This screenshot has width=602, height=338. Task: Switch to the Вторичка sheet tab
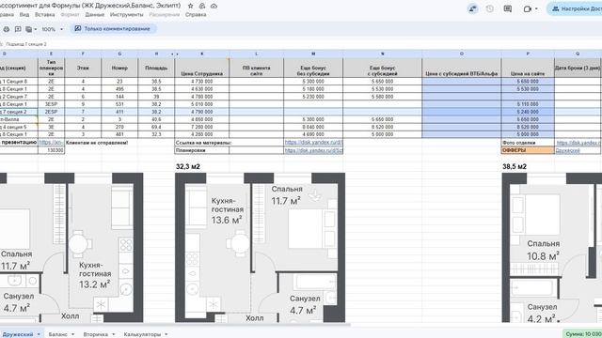96,334
